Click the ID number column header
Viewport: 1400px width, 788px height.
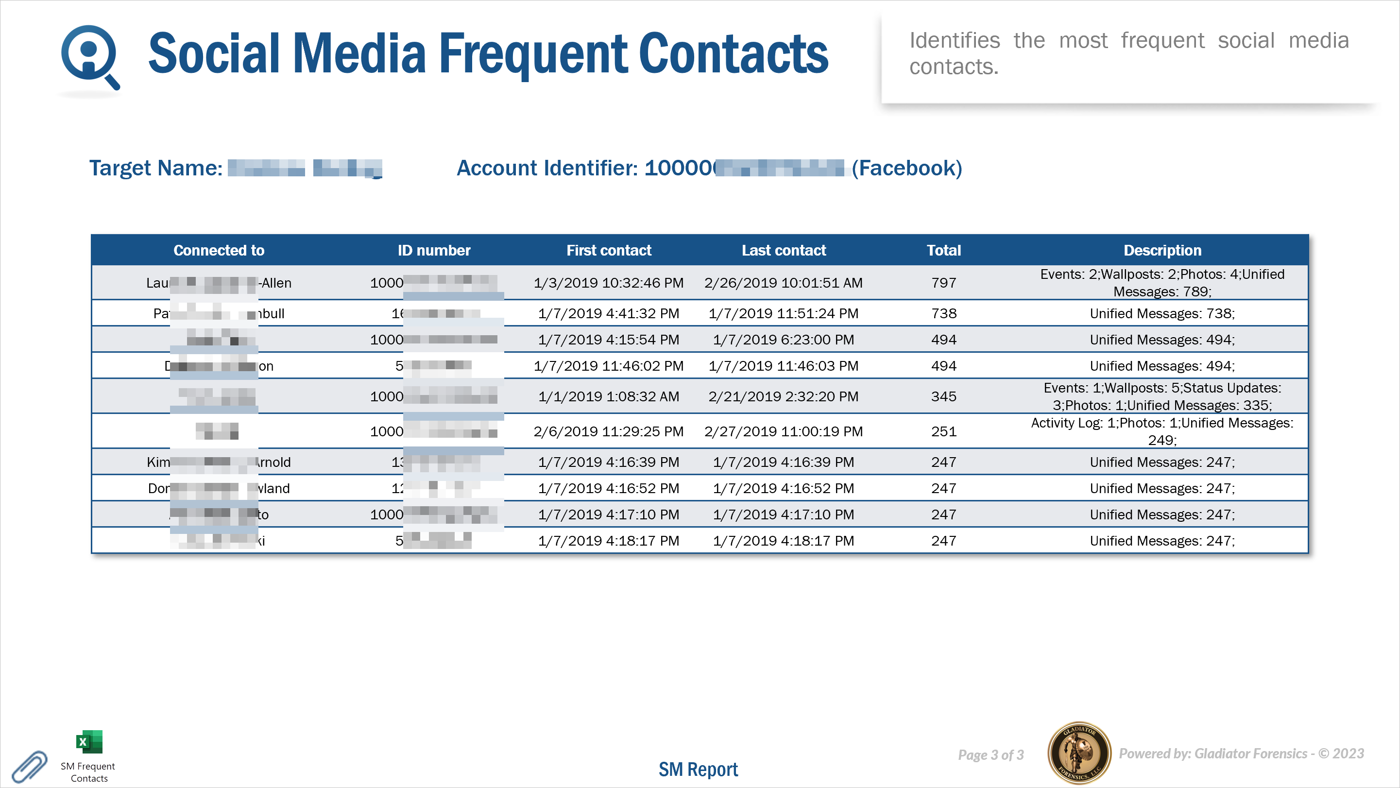[434, 250]
